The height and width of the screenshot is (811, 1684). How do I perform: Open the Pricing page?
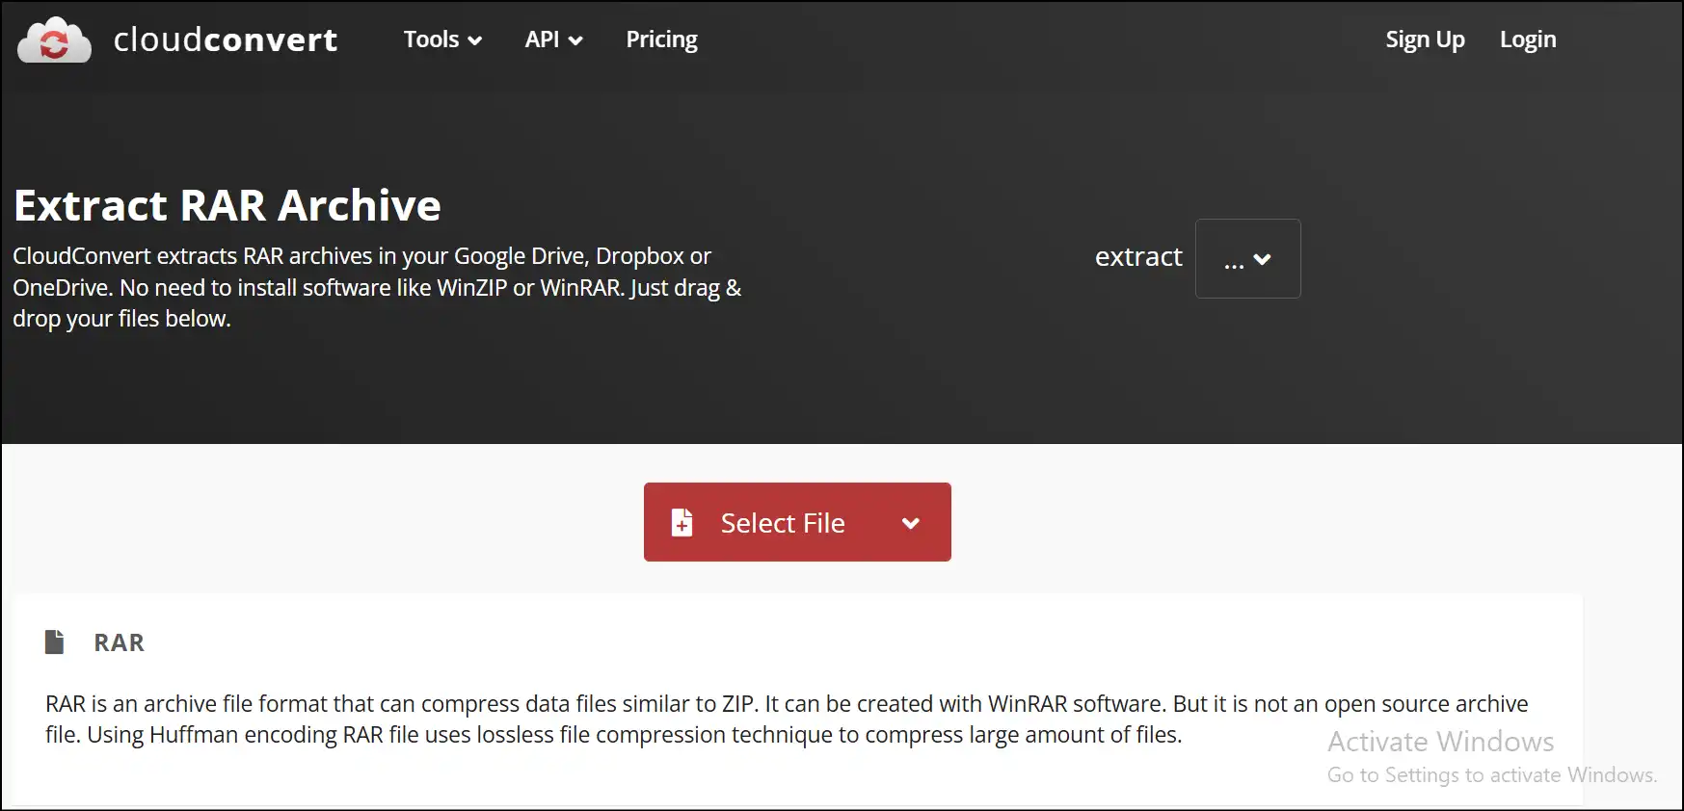tap(661, 39)
